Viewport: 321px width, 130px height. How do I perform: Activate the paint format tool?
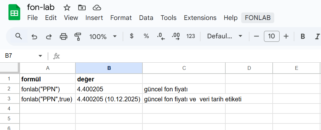(78, 36)
